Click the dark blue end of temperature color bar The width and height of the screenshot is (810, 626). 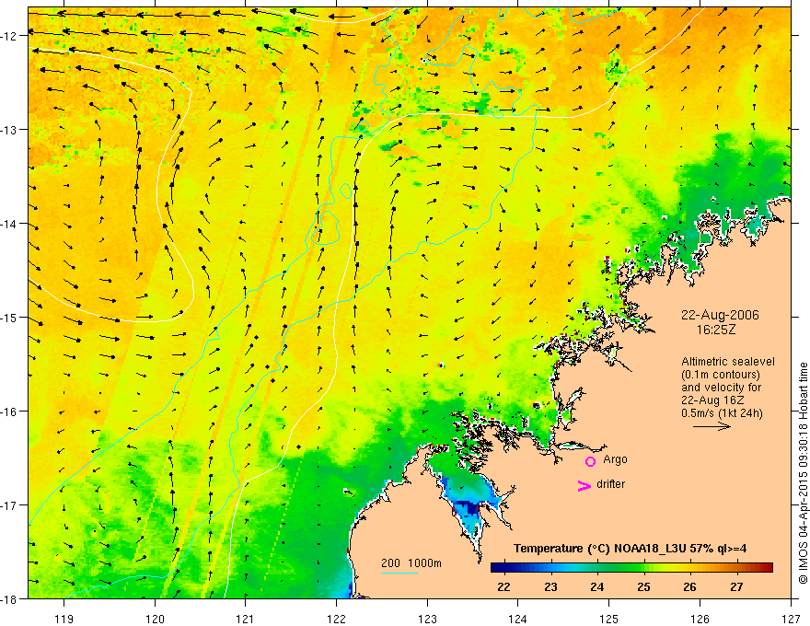(496, 568)
